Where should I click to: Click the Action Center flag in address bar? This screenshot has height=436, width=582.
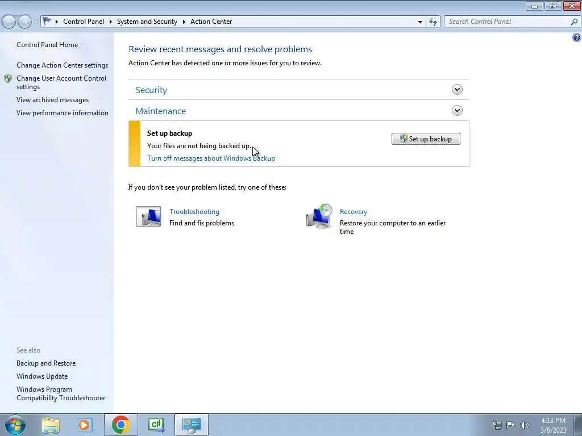(47, 21)
